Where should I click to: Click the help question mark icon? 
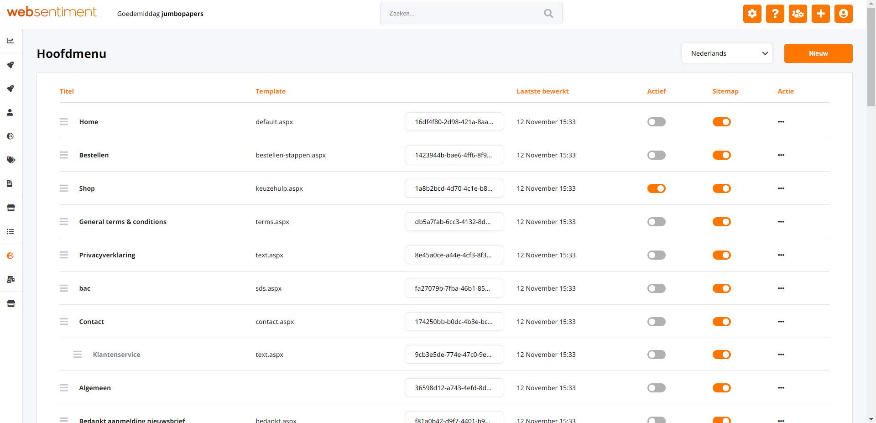[775, 14]
